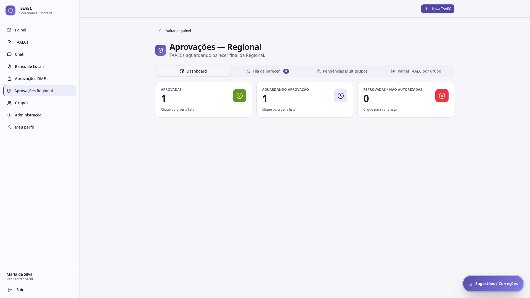530x298 pixels.
Task: Click Voltar ao painel link
Action: click(175, 31)
